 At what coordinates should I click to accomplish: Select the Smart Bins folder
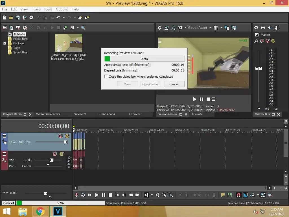click(20, 52)
